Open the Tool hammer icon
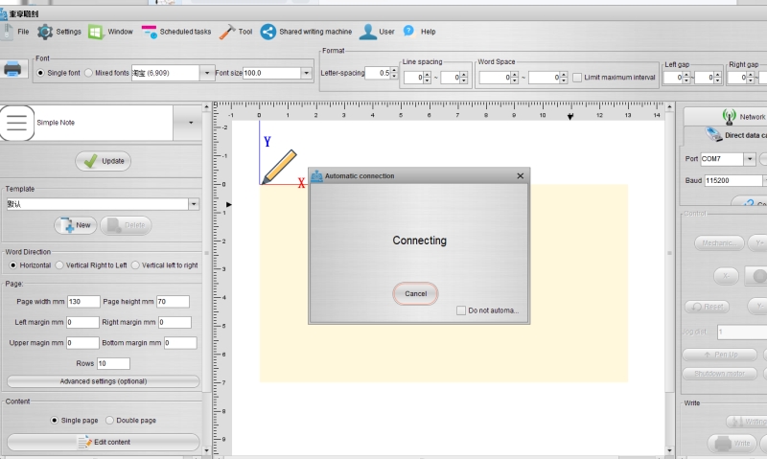The height and width of the screenshot is (459, 767). (x=227, y=32)
